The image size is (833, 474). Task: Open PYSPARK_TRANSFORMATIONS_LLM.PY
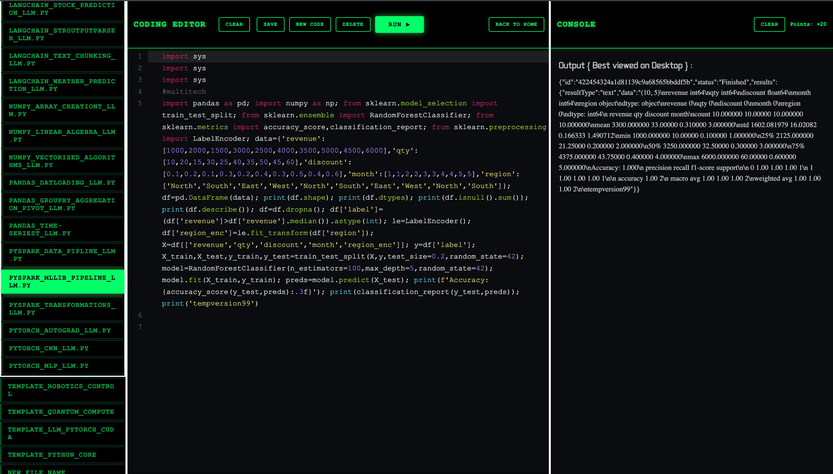[63, 309]
